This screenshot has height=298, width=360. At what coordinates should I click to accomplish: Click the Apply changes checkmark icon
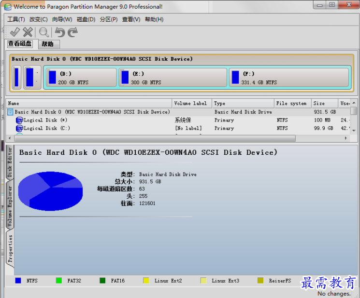click(x=15, y=32)
